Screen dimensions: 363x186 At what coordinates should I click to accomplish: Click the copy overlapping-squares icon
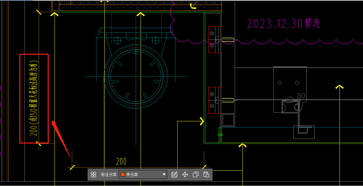click(196, 174)
